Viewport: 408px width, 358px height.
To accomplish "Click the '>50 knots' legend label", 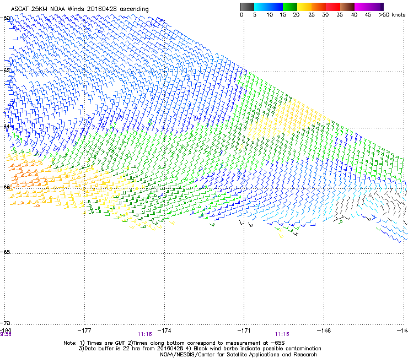I will pyautogui.click(x=392, y=15).
